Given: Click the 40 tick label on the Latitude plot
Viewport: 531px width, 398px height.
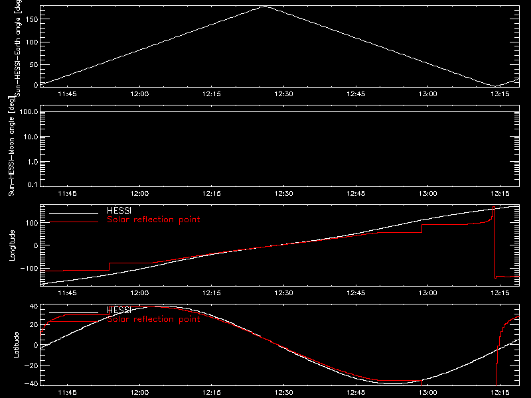Looking at the screenshot, I should pos(34,306).
